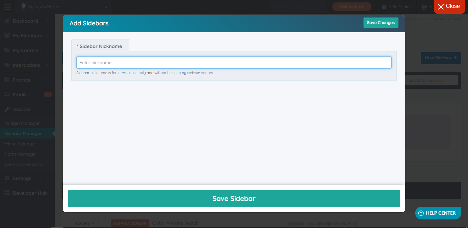Viewport: 468px width, 228px height.
Task: Open Form Manager in the sidebar
Action: tap(21, 154)
